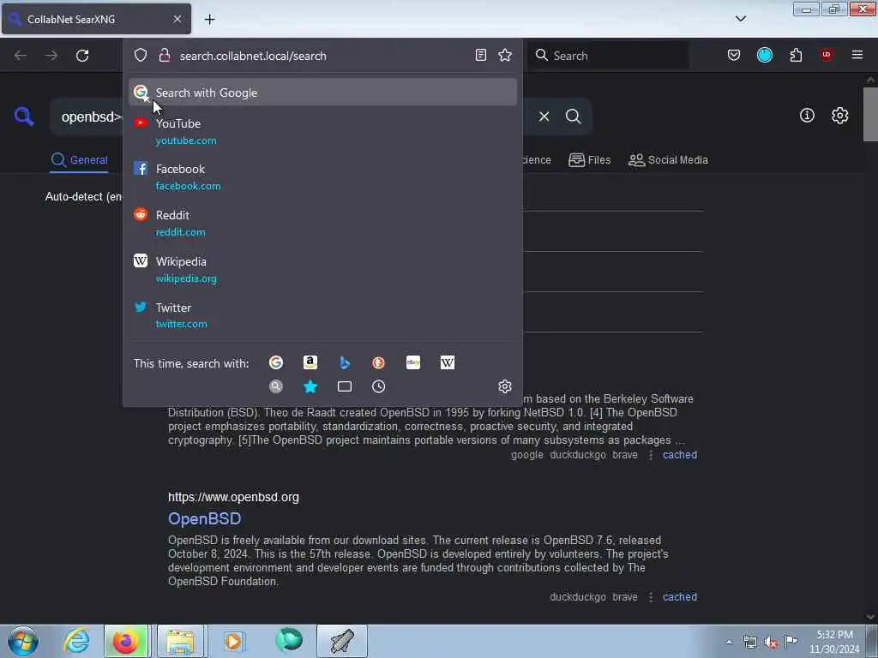Search this time with Bing icon

[345, 362]
